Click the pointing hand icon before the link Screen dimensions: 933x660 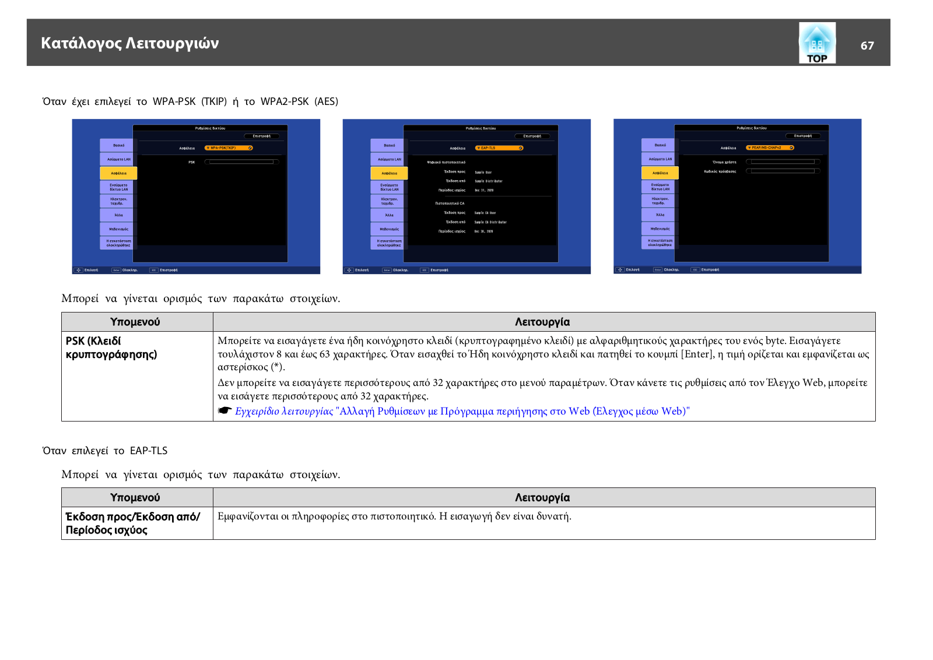(x=225, y=410)
